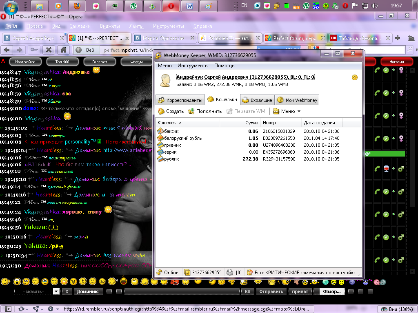Collapse WebMoney user info with chevron

click(x=355, y=77)
